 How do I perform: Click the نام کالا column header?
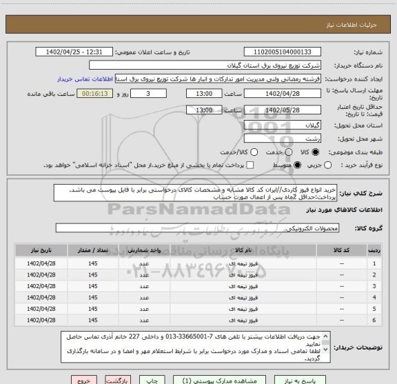click(243, 250)
